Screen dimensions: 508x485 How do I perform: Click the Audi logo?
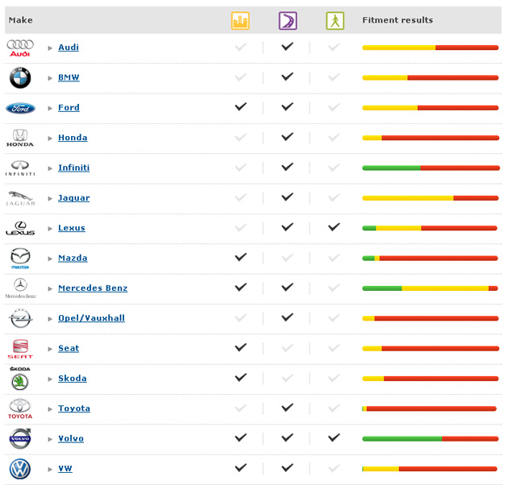20,48
